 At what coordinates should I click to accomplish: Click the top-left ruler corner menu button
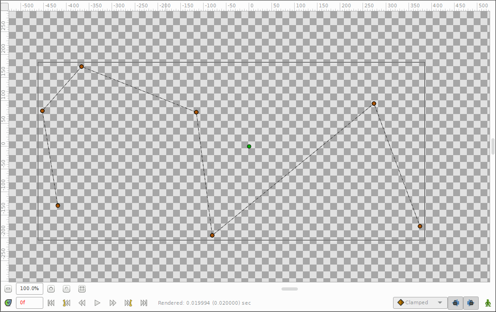click(x=5, y=6)
